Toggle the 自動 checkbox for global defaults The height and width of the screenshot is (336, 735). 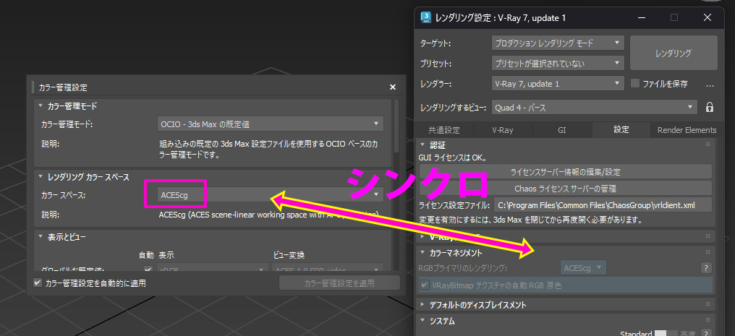click(148, 270)
